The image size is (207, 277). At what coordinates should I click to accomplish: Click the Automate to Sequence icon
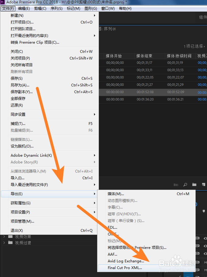[176, 185]
